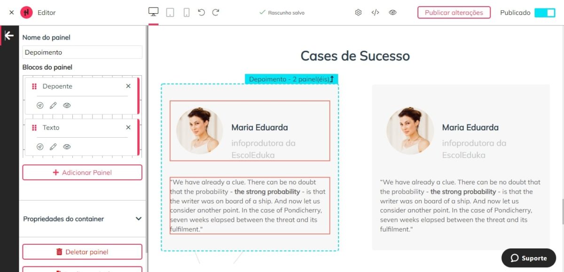
Task: Click the editor logo icon
Action: click(x=26, y=13)
